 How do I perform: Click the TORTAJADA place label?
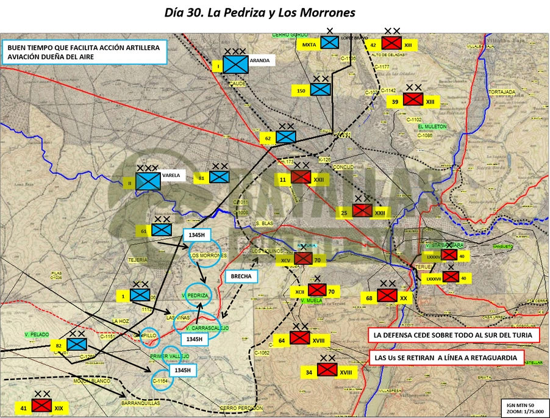[502, 92]
